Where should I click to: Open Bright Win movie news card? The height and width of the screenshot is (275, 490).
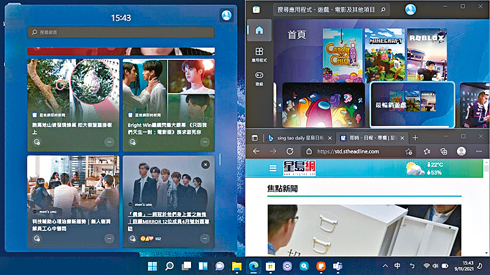pos(169,105)
